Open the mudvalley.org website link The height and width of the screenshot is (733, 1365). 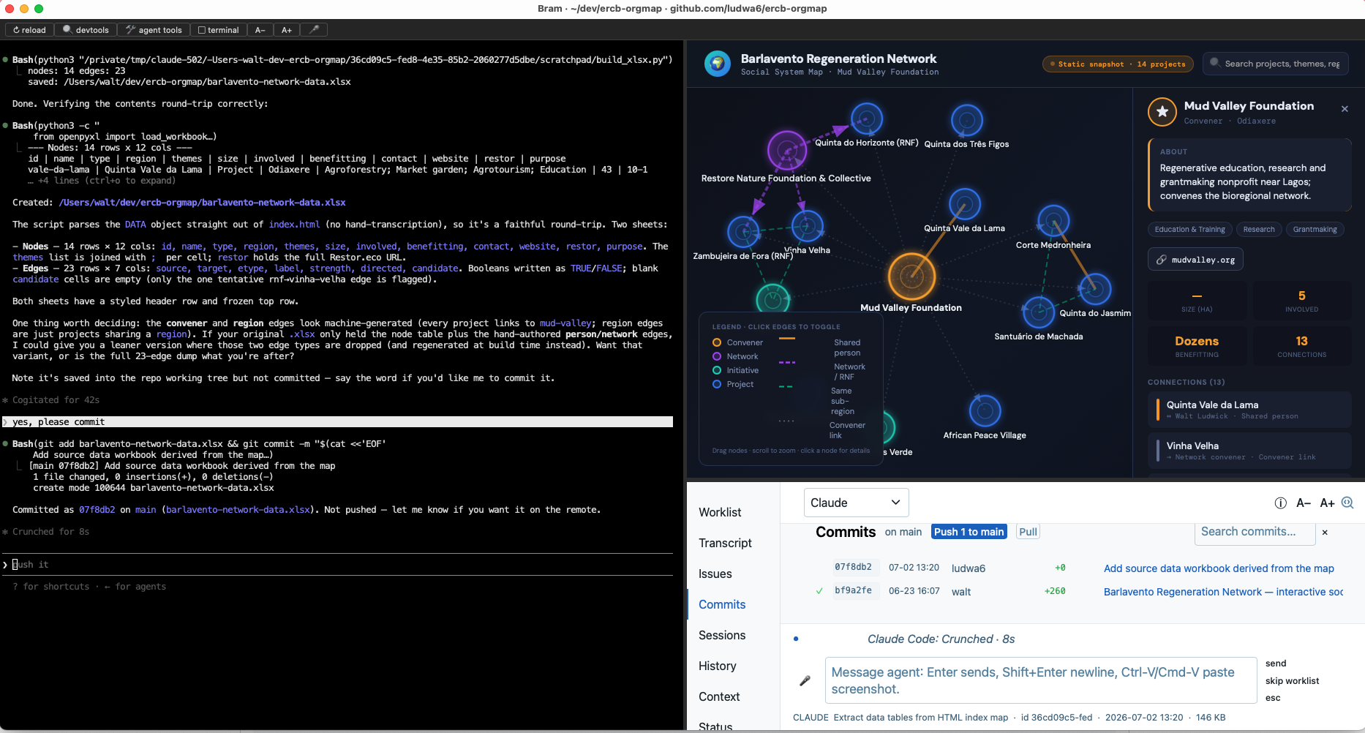(x=1195, y=260)
